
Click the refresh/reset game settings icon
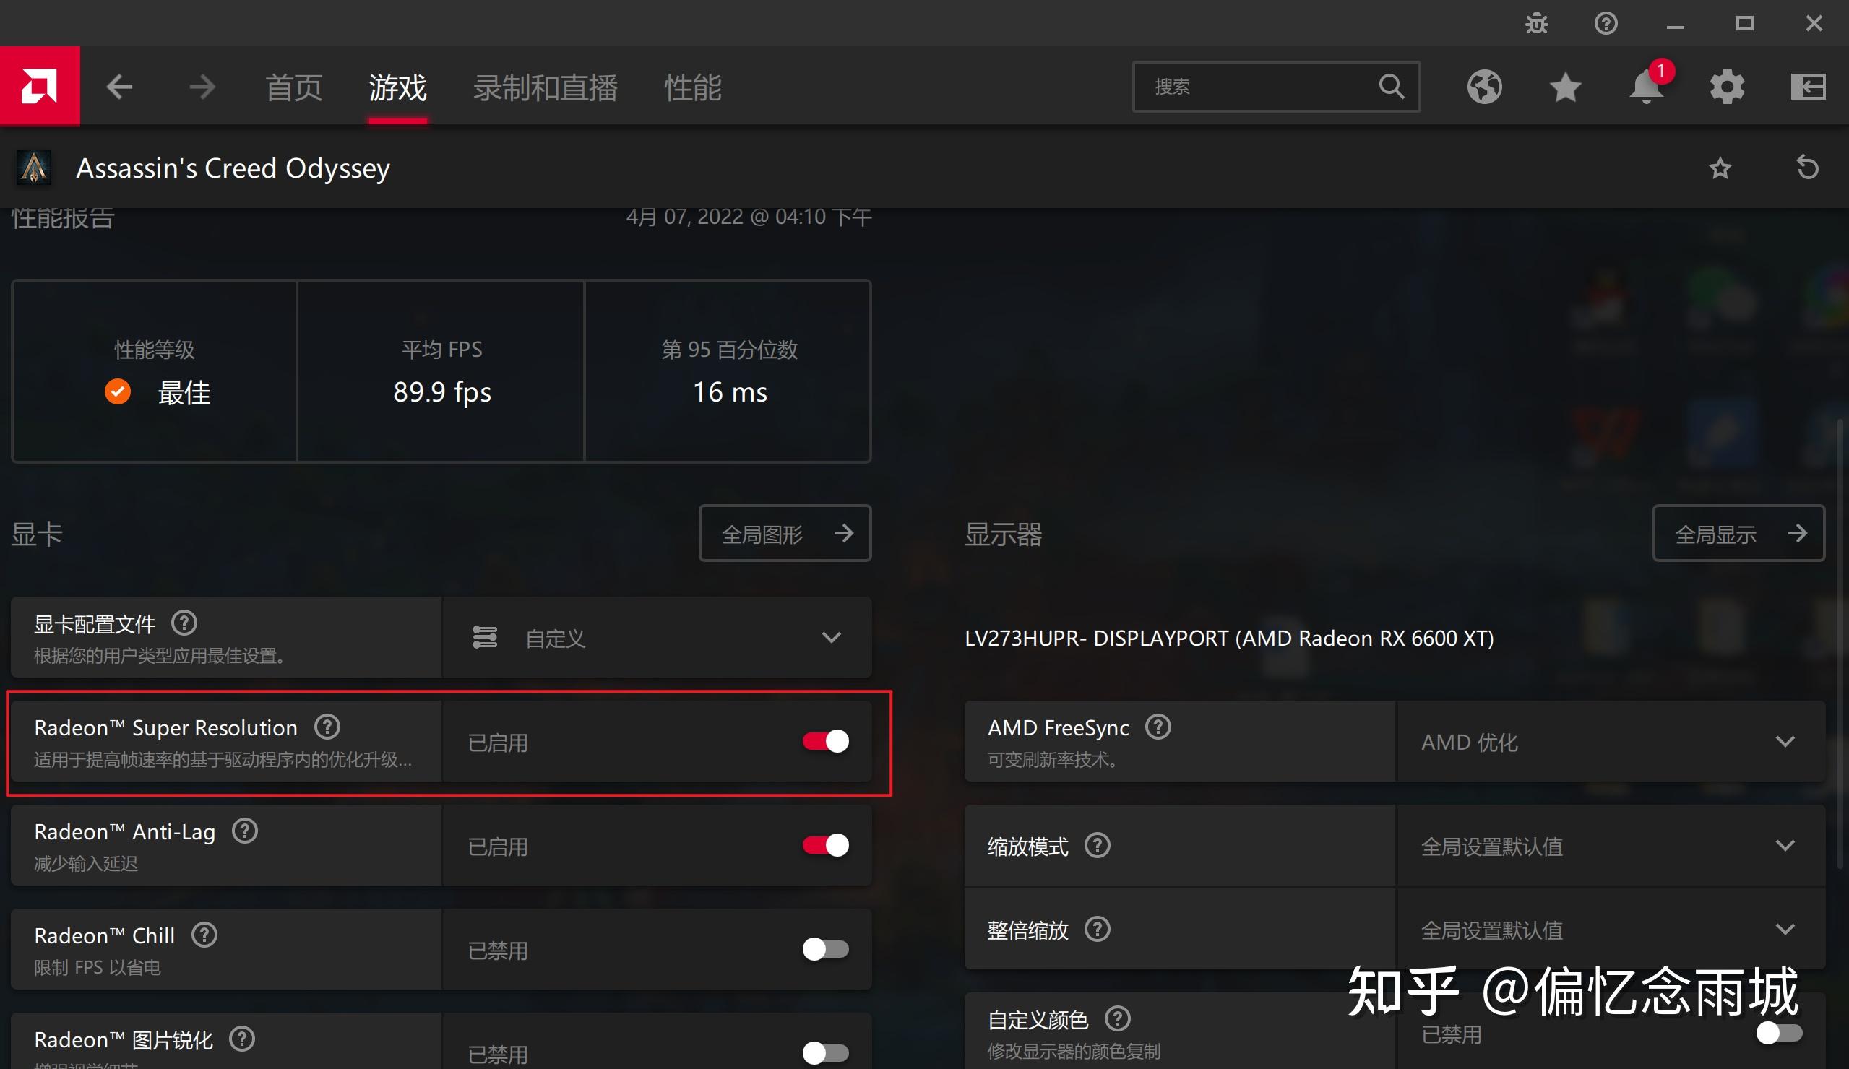coord(1809,167)
